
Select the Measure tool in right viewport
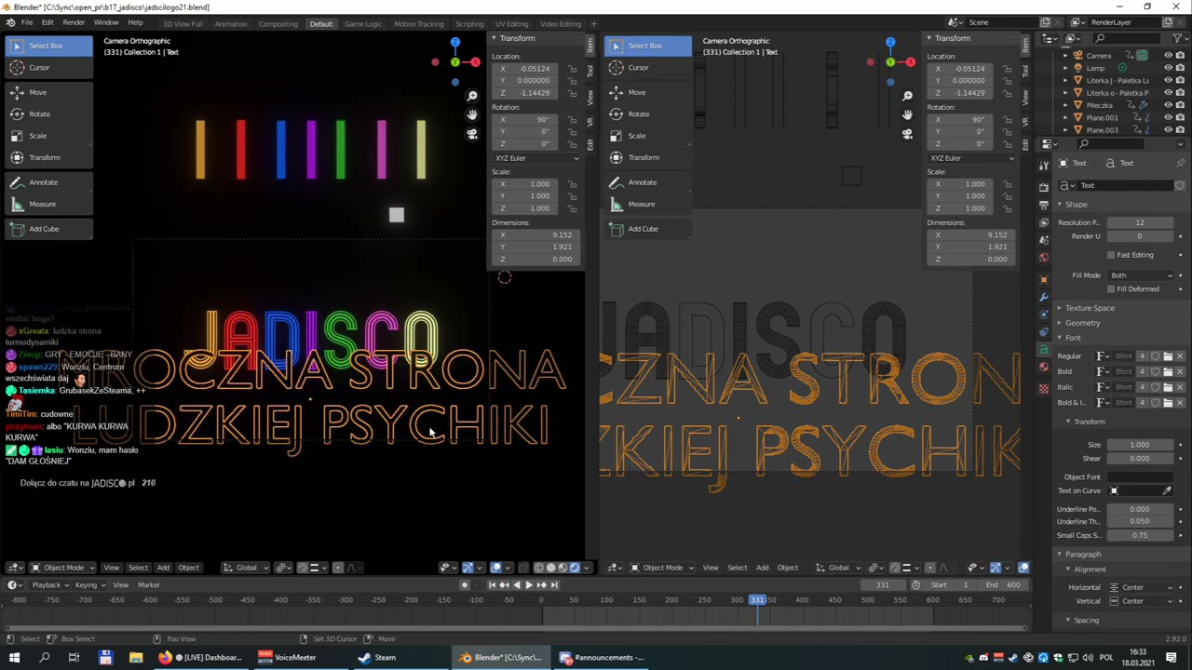(x=647, y=204)
